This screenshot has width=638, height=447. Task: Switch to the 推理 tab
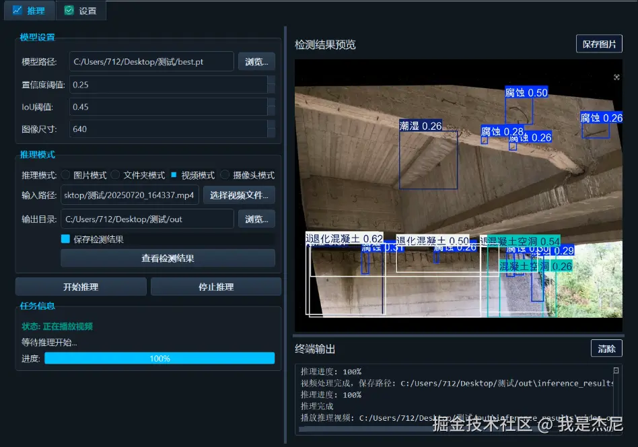click(29, 11)
